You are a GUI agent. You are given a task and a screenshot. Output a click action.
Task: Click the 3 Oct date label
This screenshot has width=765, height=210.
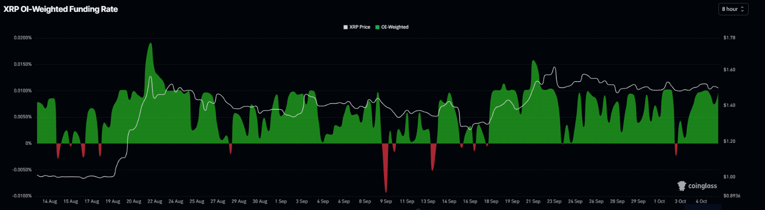pos(680,202)
